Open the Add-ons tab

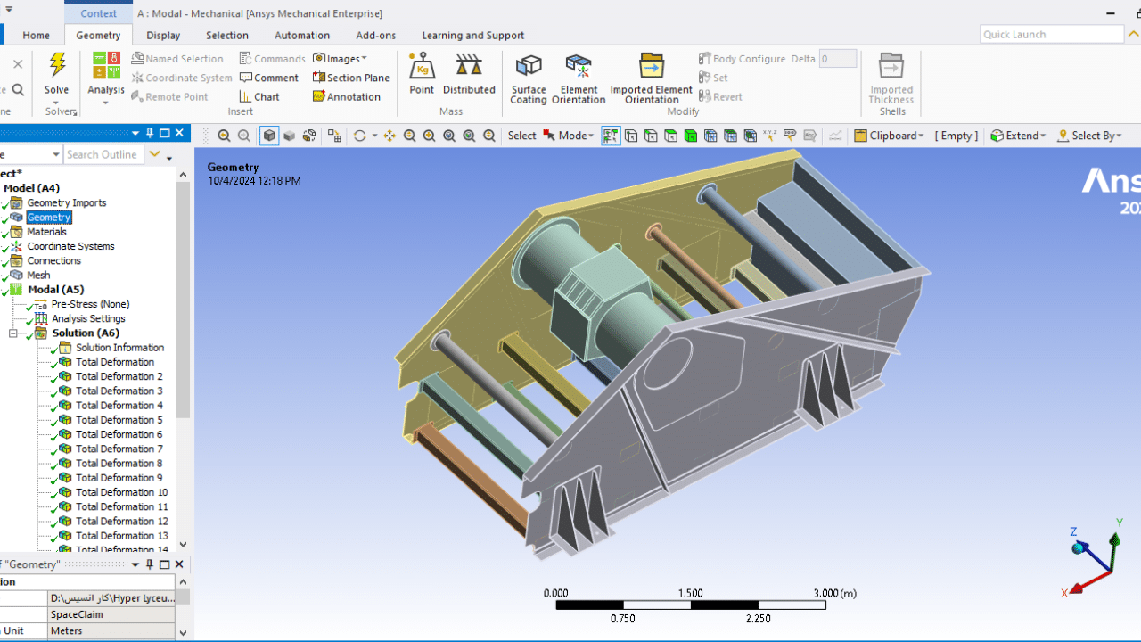pyautogui.click(x=376, y=35)
